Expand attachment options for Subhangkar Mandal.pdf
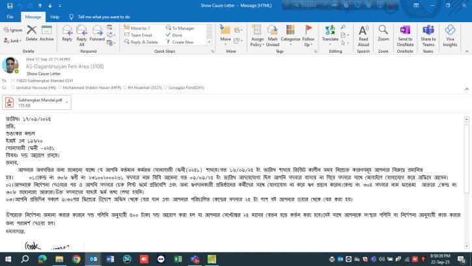The image size is (472, 266). (66, 102)
